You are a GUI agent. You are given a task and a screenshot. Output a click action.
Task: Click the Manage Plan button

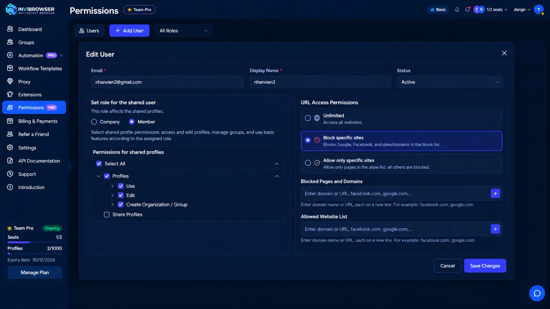(x=35, y=273)
